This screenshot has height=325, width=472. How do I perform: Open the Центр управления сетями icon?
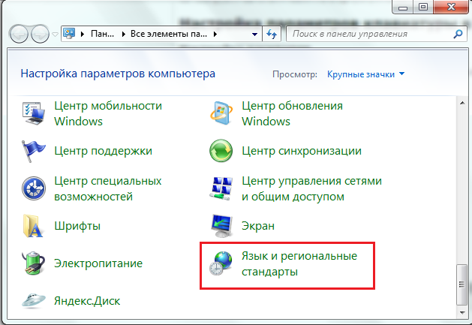[x=221, y=188]
